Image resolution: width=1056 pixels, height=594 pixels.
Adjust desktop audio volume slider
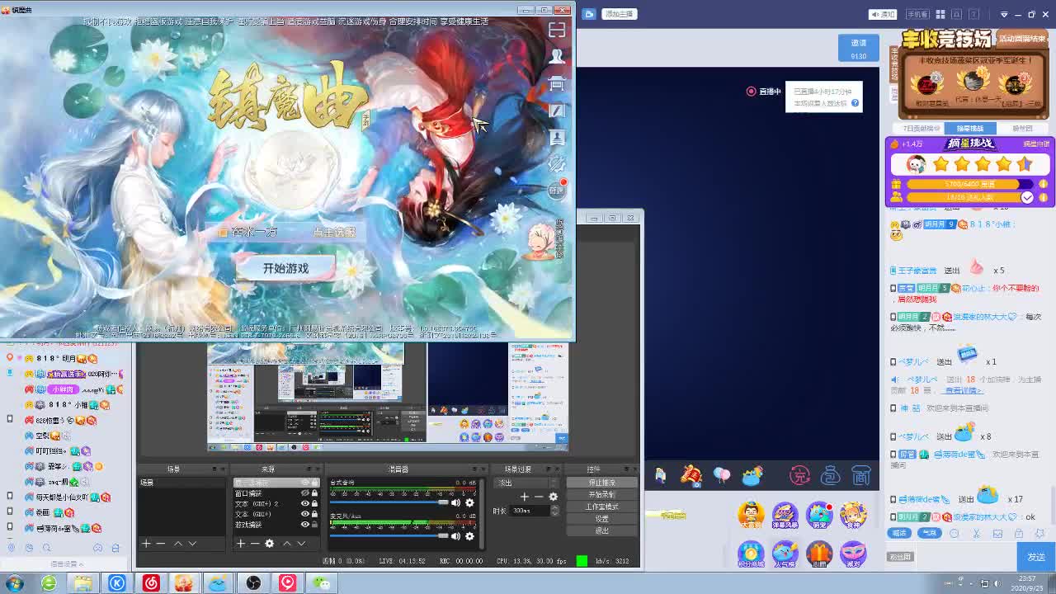389,502
